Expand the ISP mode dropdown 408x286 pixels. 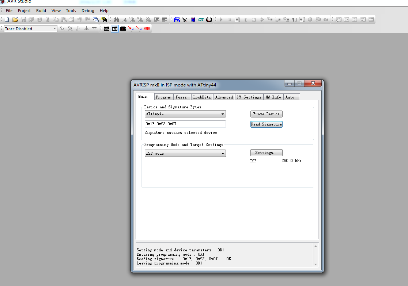(x=223, y=153)
